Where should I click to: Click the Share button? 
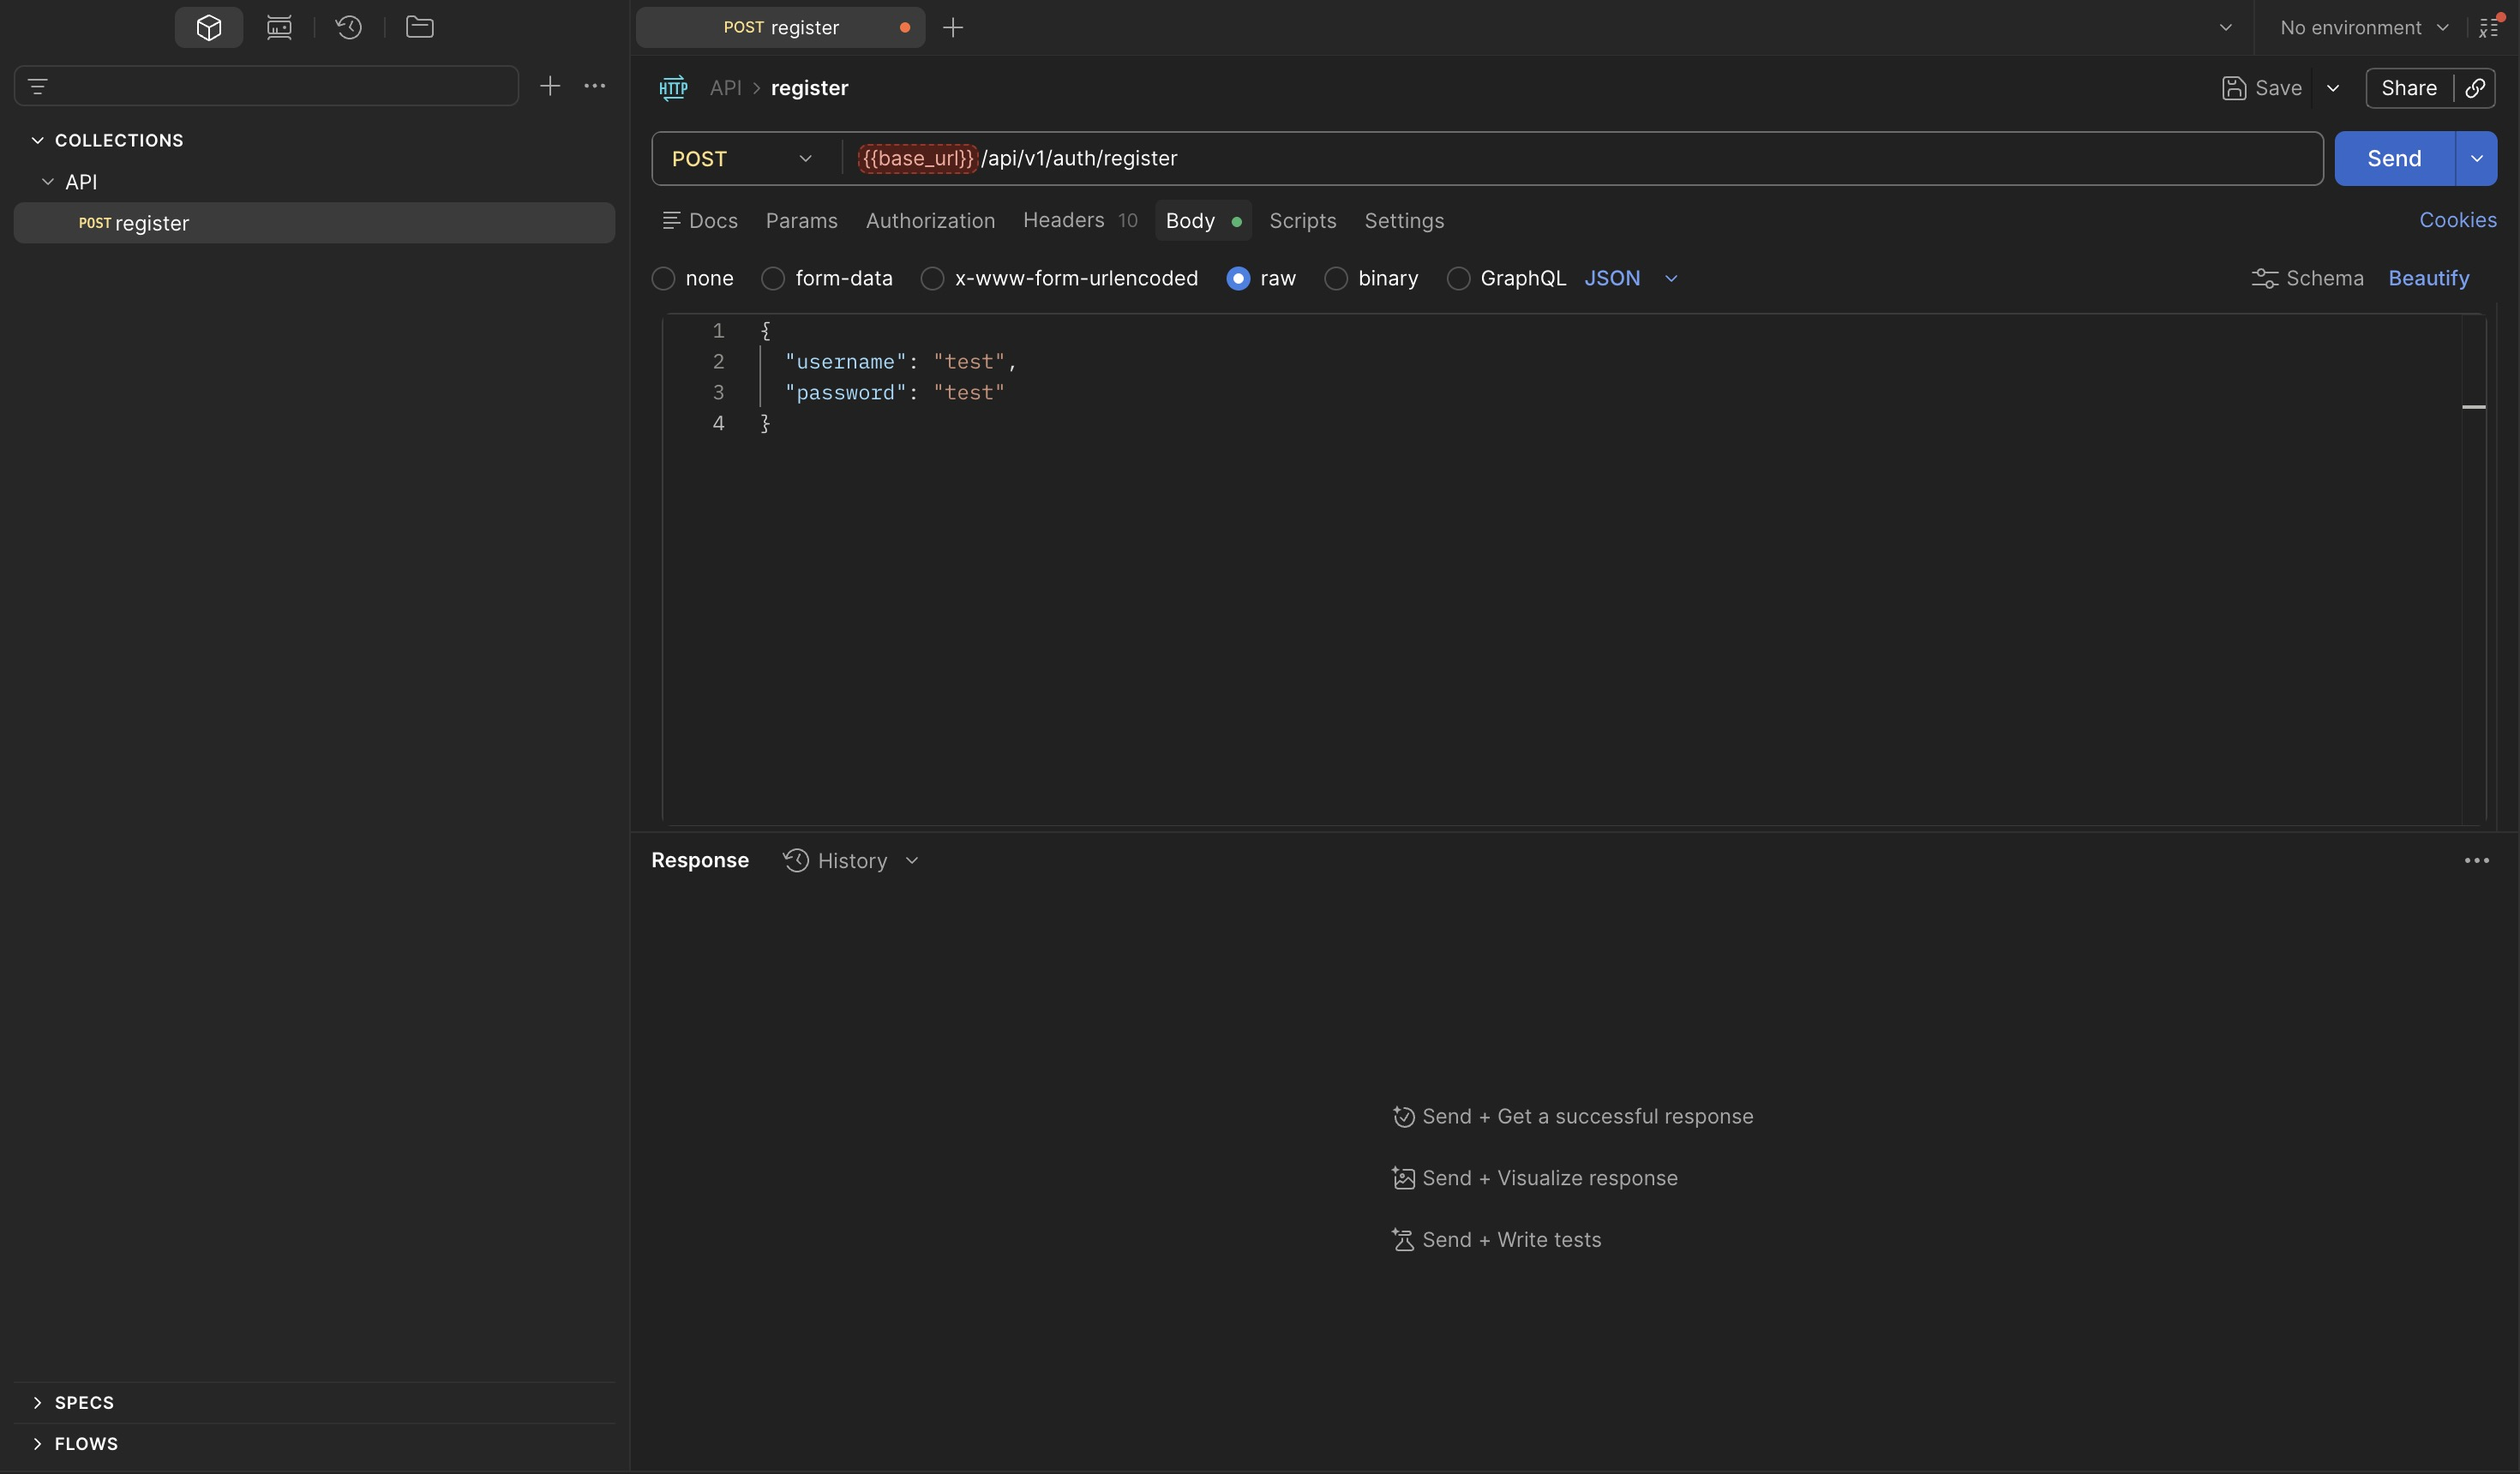tap(2409, 88)
